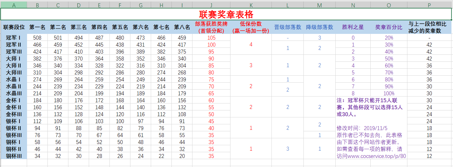This screenshot has width=453, height=167.
Task: Select the 降级部落数 header cell
Action: (x=320, y=27)
